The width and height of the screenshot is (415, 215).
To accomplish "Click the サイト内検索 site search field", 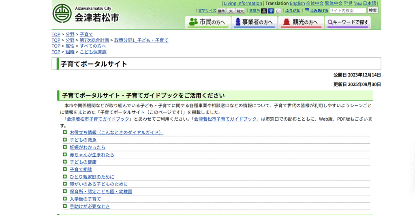I will click(347, 11).
